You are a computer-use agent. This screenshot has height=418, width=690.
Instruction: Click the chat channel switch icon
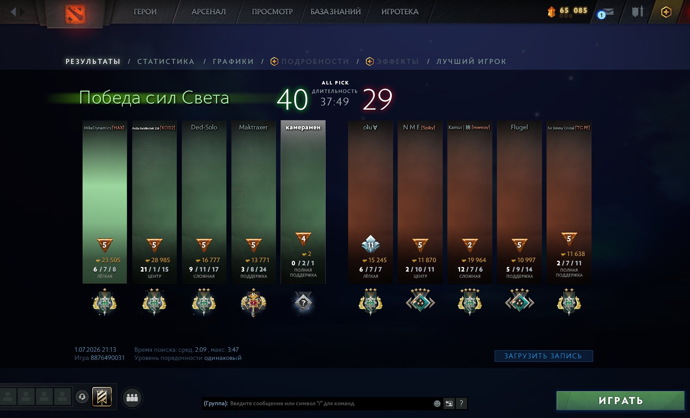pyautogui.click(x=449, y=403)
